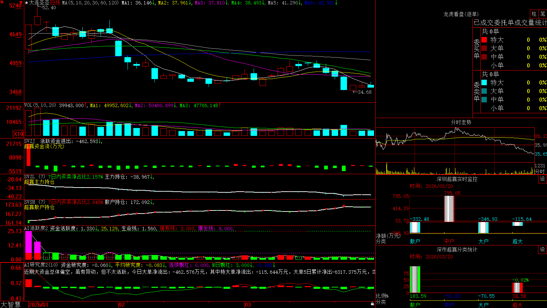Click the 超赢散户持仓 legend label
The width and height of the screenshot is (547, 308).
[39, 207]
